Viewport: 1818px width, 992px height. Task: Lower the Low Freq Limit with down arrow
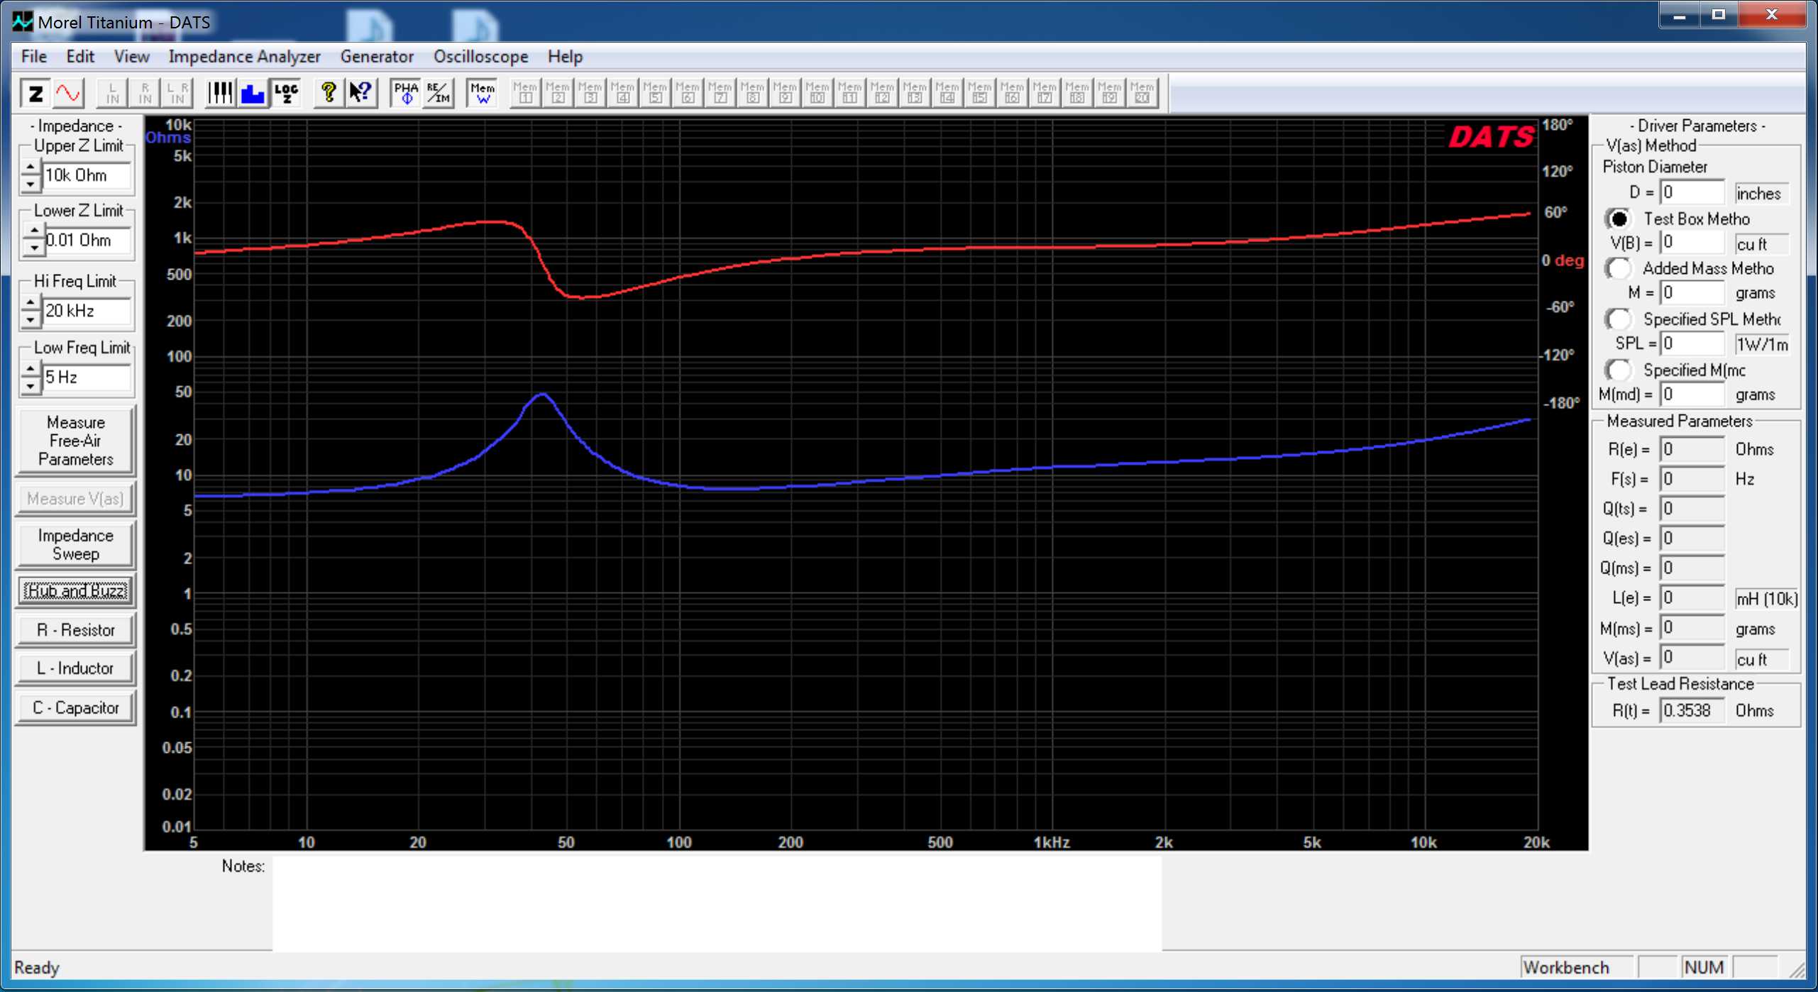coord(30,385)
